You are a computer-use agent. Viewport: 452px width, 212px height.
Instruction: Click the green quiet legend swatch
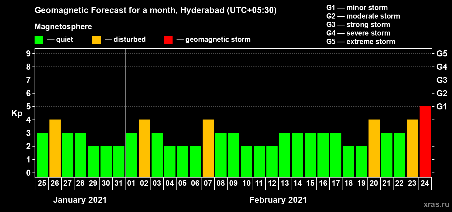pyautogui.click(x=39, y=40)
